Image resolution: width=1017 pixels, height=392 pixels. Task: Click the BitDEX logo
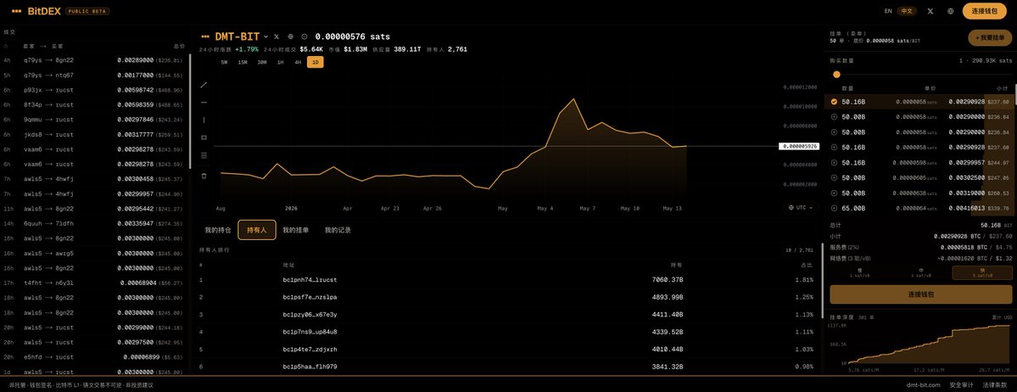tap(35, 11)
